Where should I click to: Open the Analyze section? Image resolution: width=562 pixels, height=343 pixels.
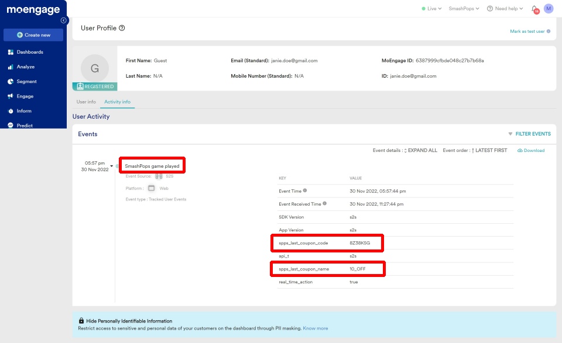(25, 67)
